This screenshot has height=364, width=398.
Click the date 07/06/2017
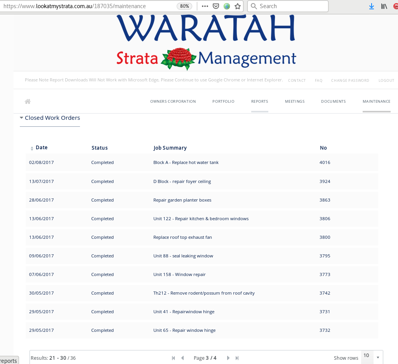point(42,274)
